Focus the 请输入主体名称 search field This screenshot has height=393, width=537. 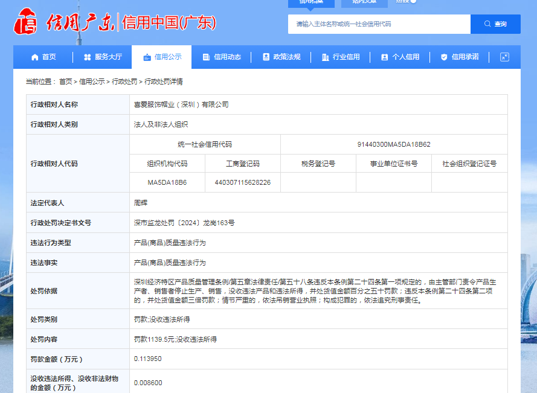coord(379,24)
